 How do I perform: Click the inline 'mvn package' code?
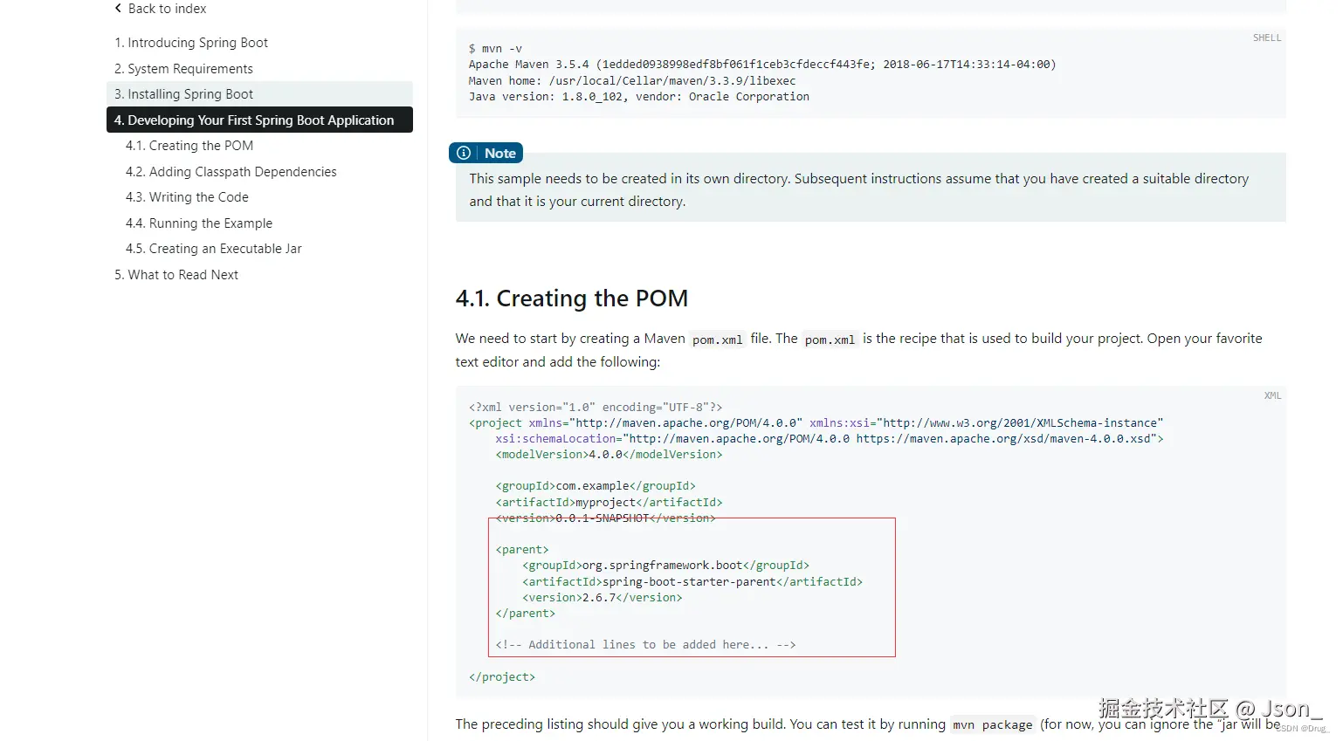[x=993, y=725]
